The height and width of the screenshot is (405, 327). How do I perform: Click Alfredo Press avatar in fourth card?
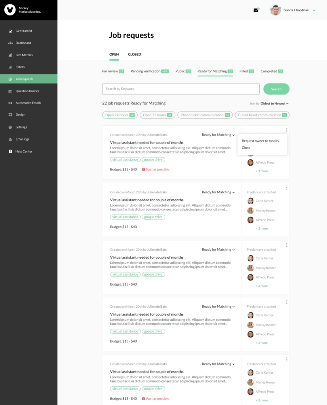coord(250,334)
